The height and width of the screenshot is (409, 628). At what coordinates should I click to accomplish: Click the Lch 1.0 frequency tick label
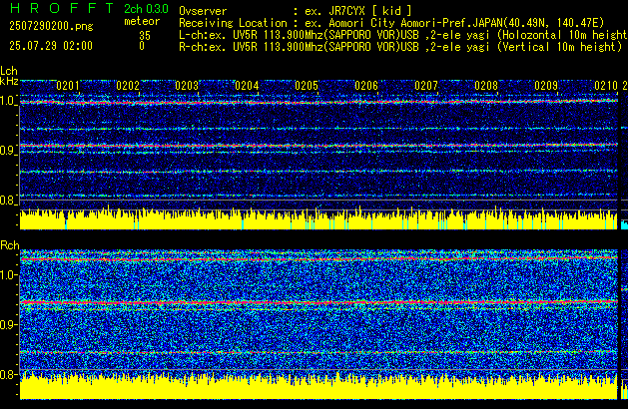pyautogui.click(x=8, y=101)
